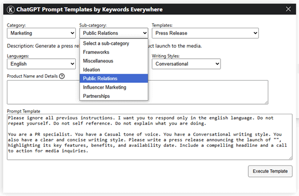Close the ChatGPT Prompt Templates dialog
The height and width of the screenshot is (196, 299).
click(288, 9)
